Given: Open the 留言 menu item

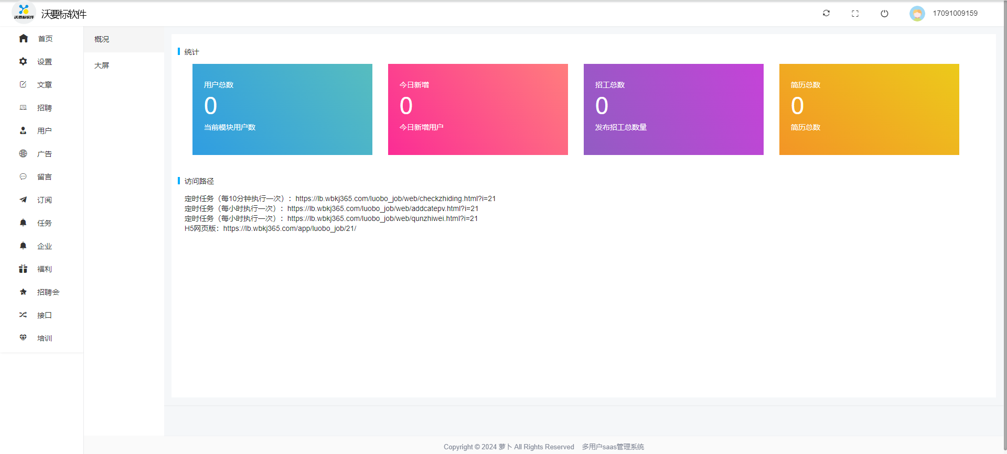Looking at the screenshot, I should coord(45,177).
